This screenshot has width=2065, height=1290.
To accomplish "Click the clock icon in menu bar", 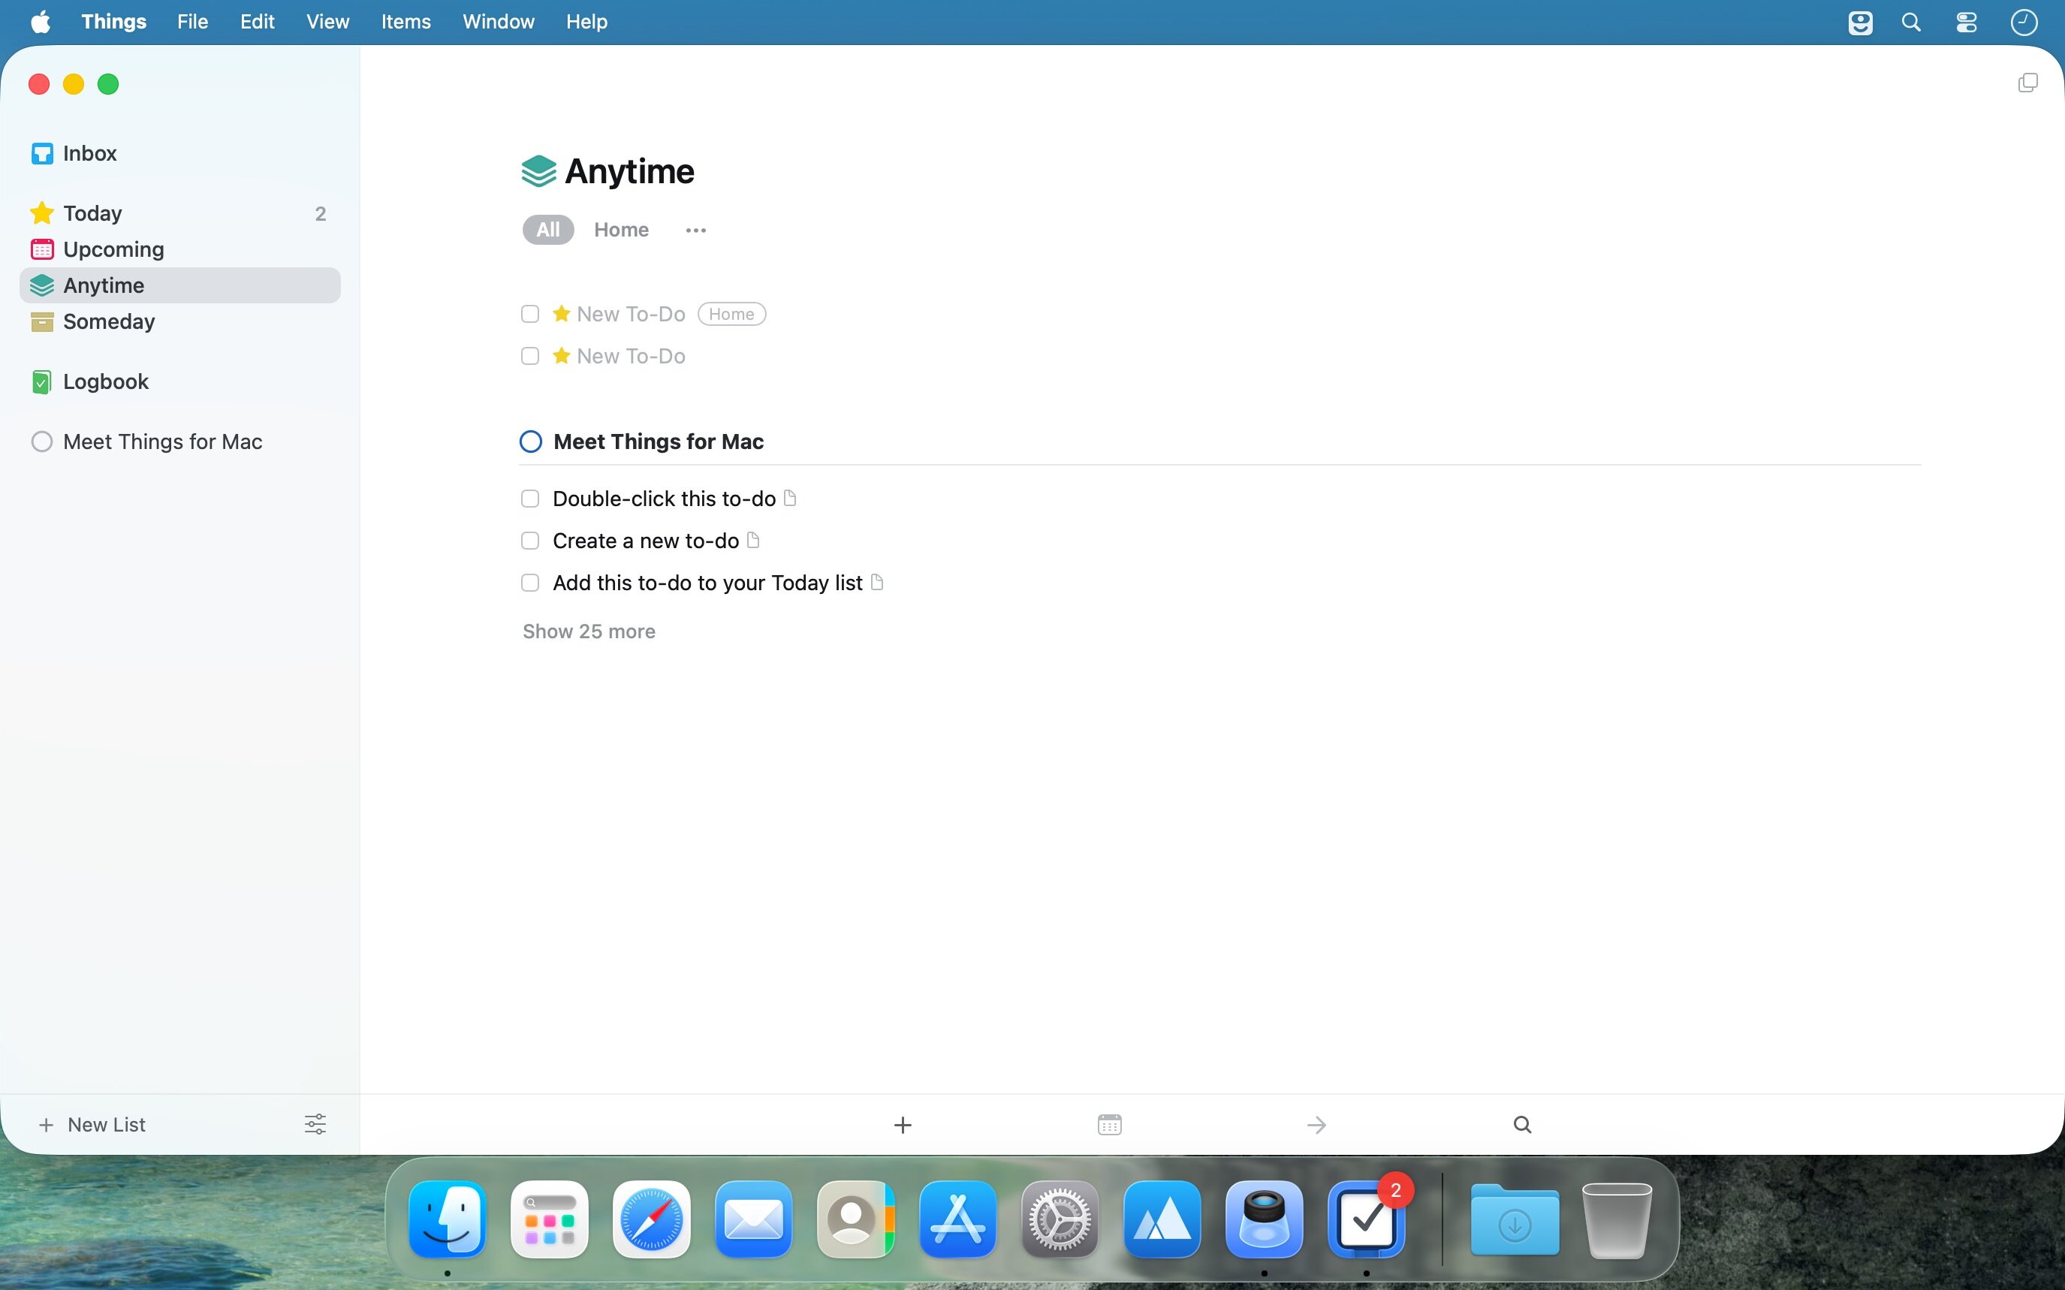I will (x=2024, y=23).
